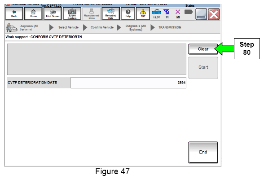Open the Screen Capture tool
Viewport: 264px width, 180px height.
72,13
